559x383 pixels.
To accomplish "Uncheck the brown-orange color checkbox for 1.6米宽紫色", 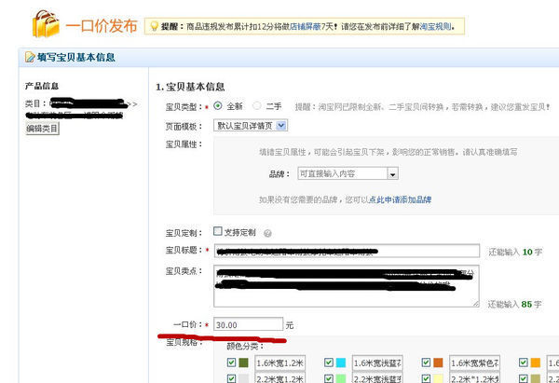I will pos(426,362).
